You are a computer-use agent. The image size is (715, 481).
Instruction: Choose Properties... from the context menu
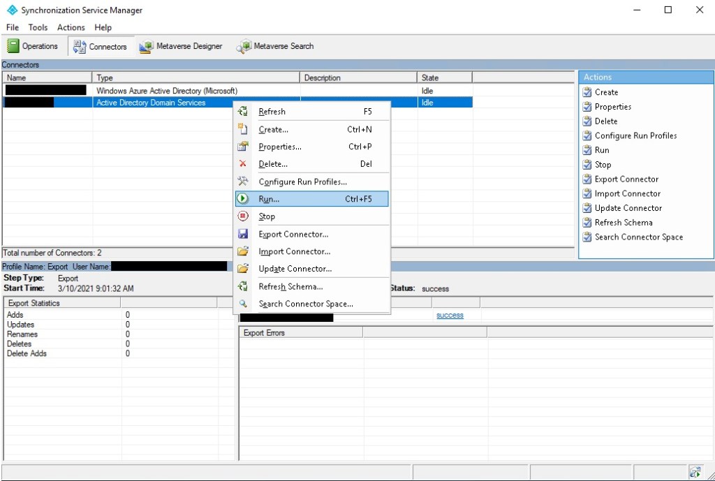pyautogui.click(x=312, y=147)
